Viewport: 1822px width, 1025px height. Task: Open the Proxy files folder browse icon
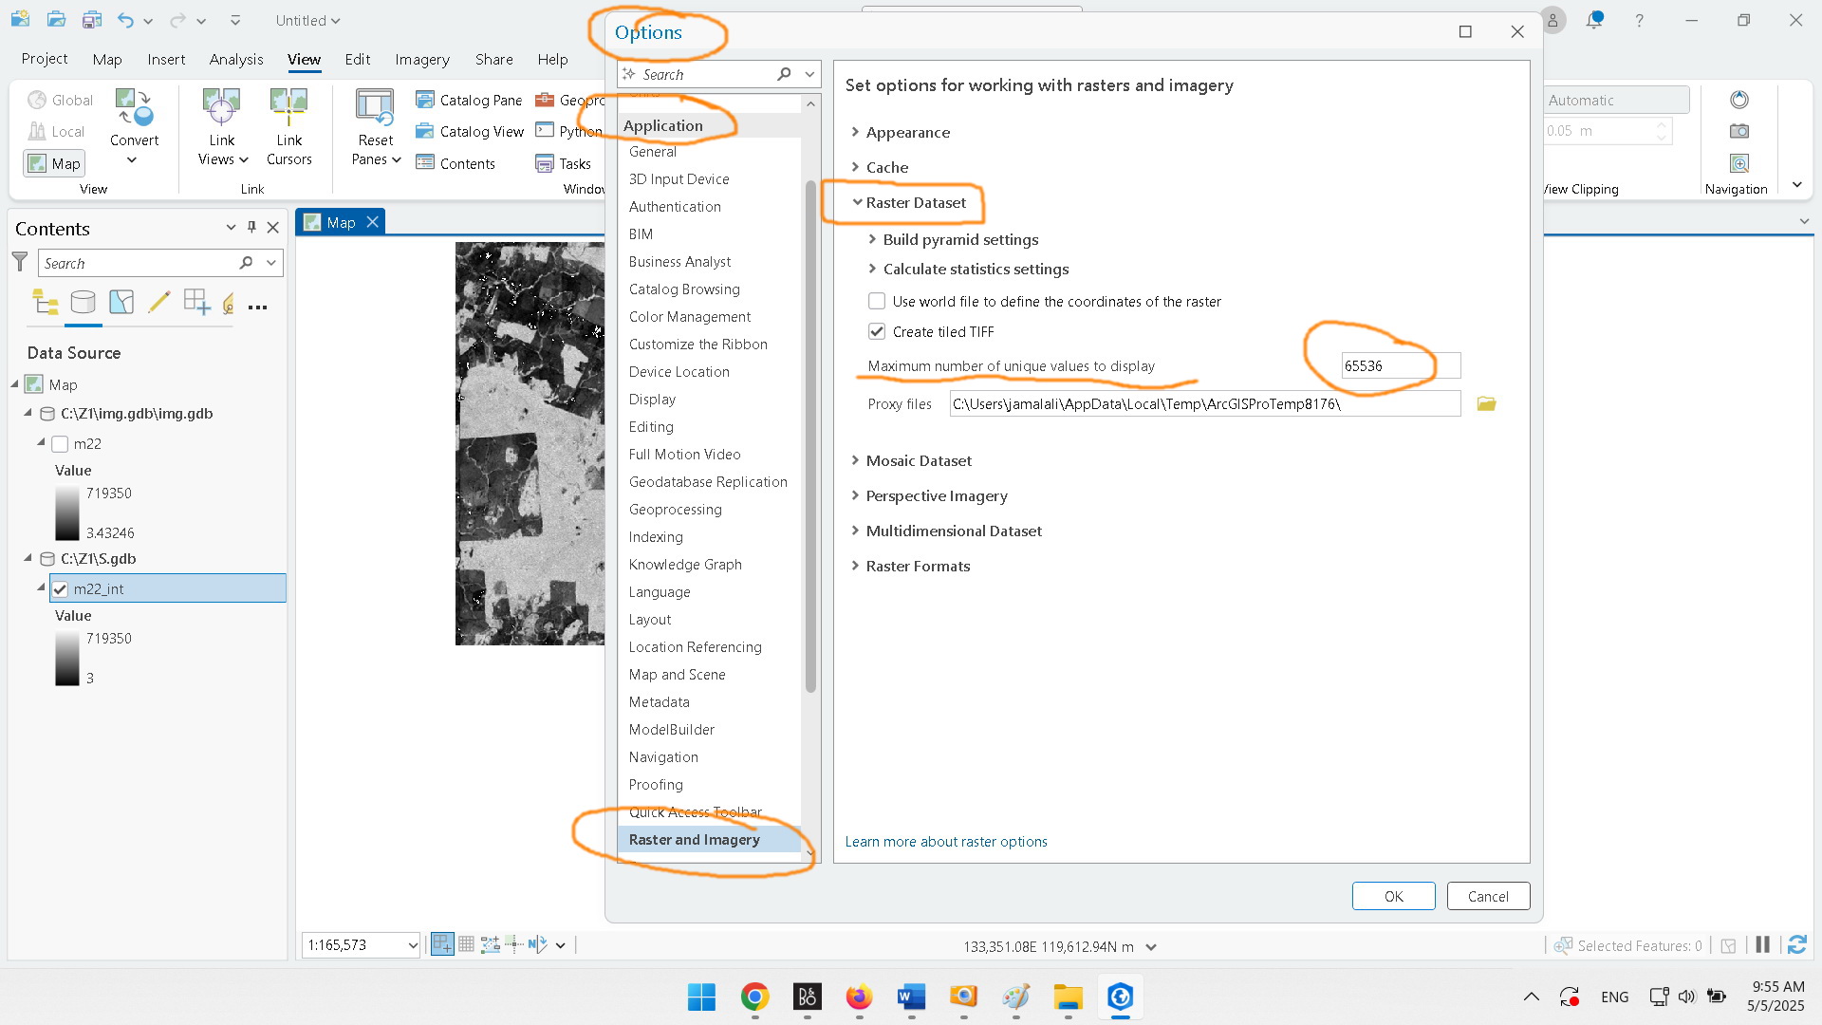pyautogui.click(x=1485, y=403)
